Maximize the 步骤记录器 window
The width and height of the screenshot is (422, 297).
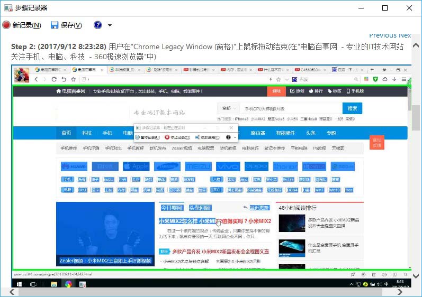385,8
